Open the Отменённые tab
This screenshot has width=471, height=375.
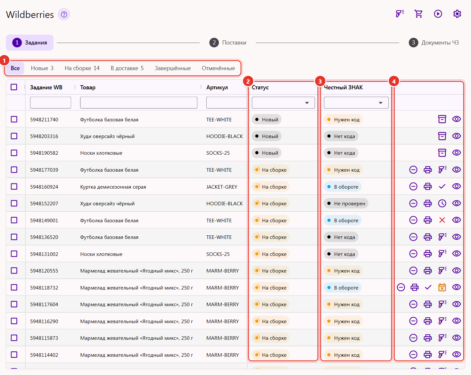click(x=218, y=68)
